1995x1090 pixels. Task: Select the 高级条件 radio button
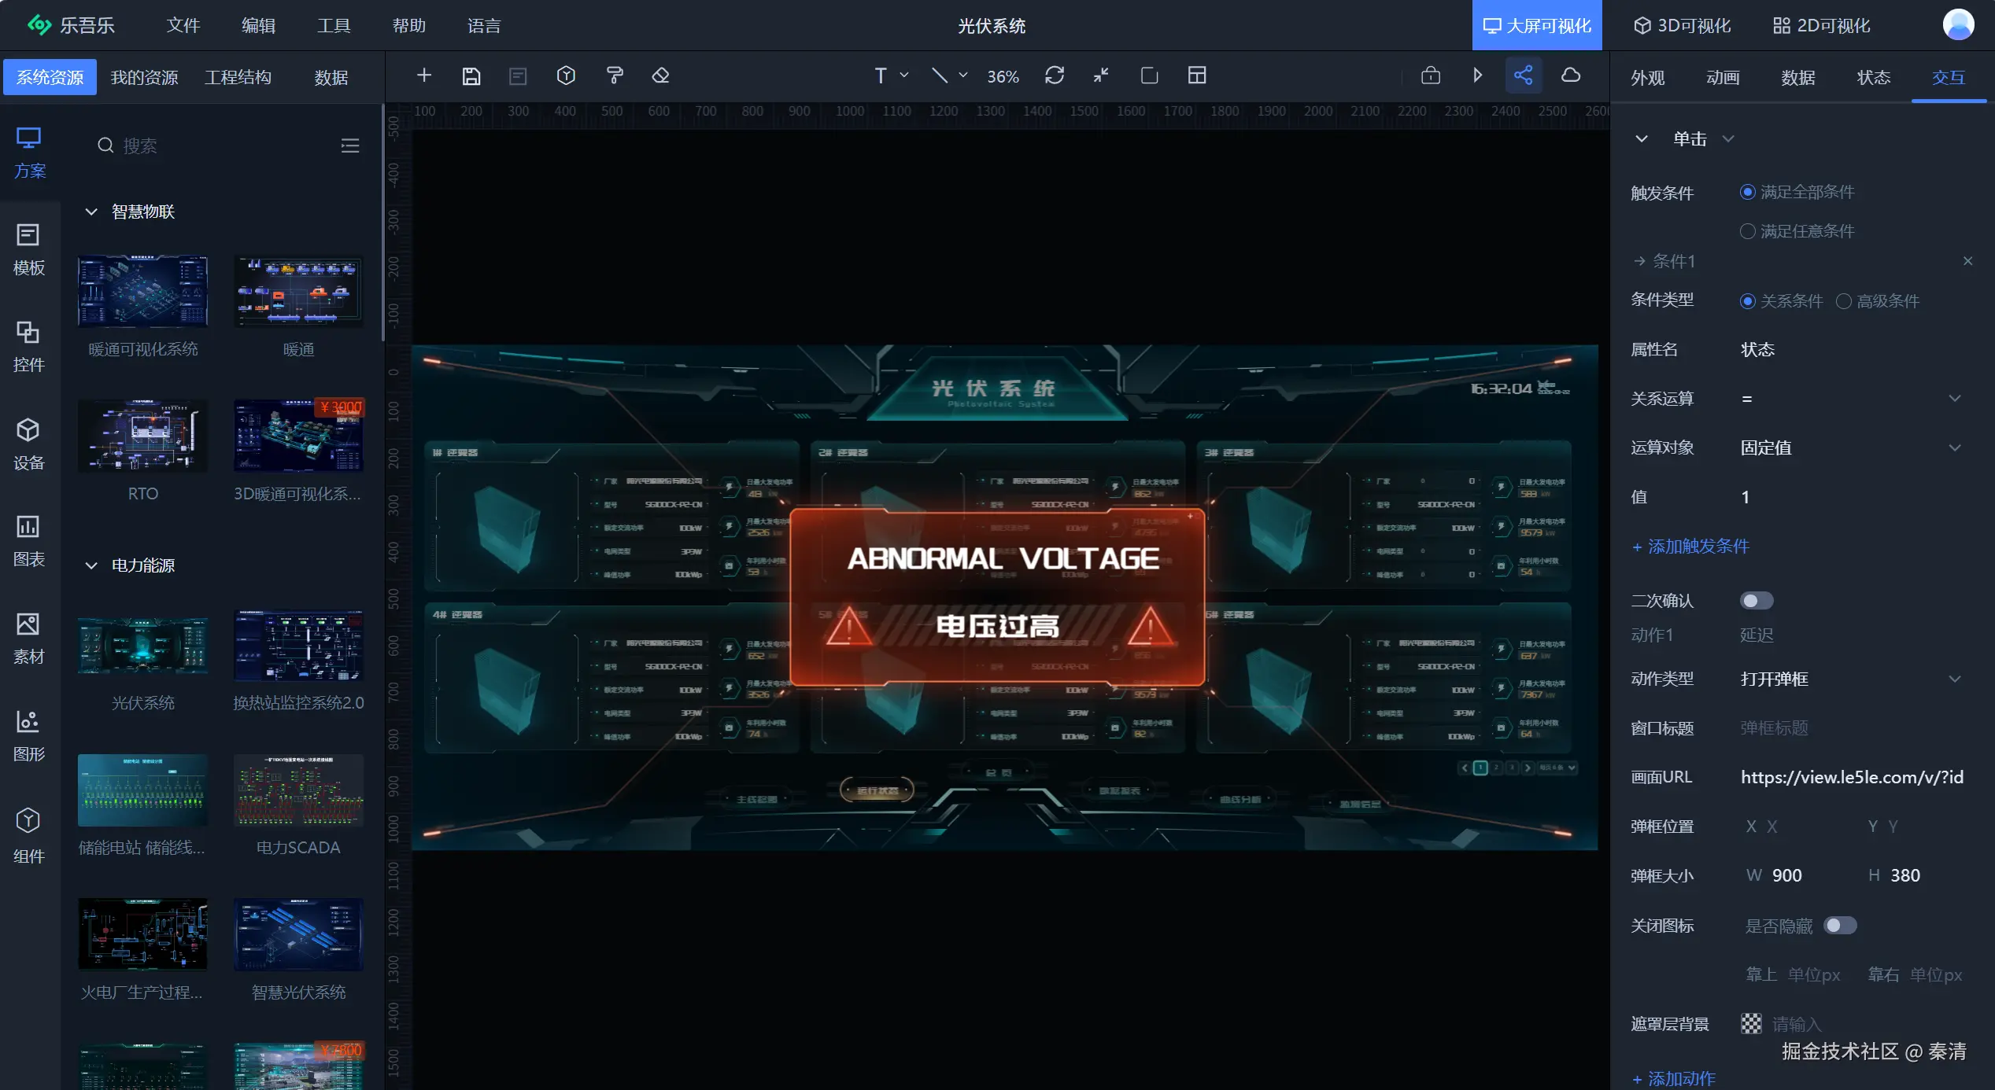[1843, 301]
